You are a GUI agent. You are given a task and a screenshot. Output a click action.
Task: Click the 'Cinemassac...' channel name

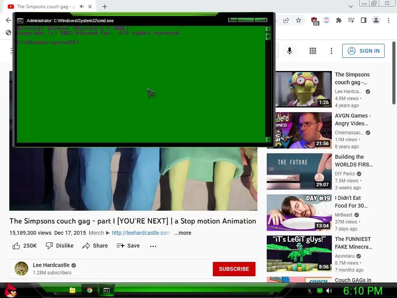[349, 133]
